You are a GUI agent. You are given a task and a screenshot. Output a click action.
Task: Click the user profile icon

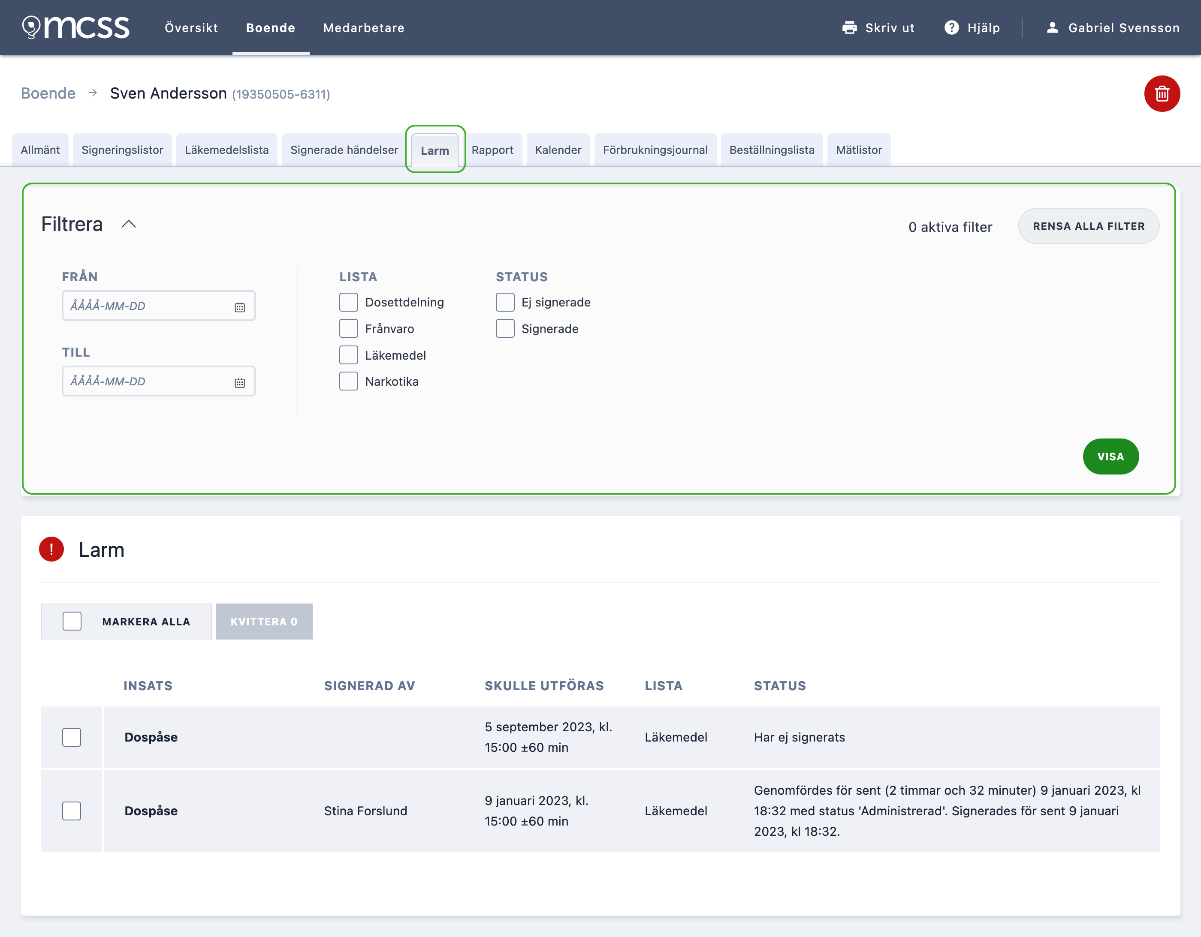click(x=1052, y=27)
